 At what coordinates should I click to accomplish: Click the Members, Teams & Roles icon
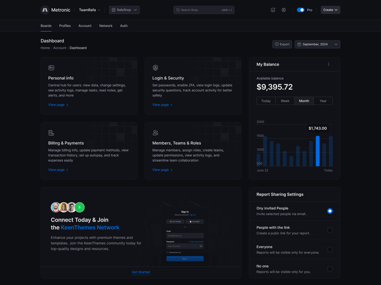pyautogui.click(x=156, y=133)
